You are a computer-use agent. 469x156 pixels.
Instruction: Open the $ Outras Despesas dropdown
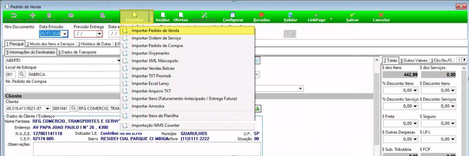pos(415,139)
